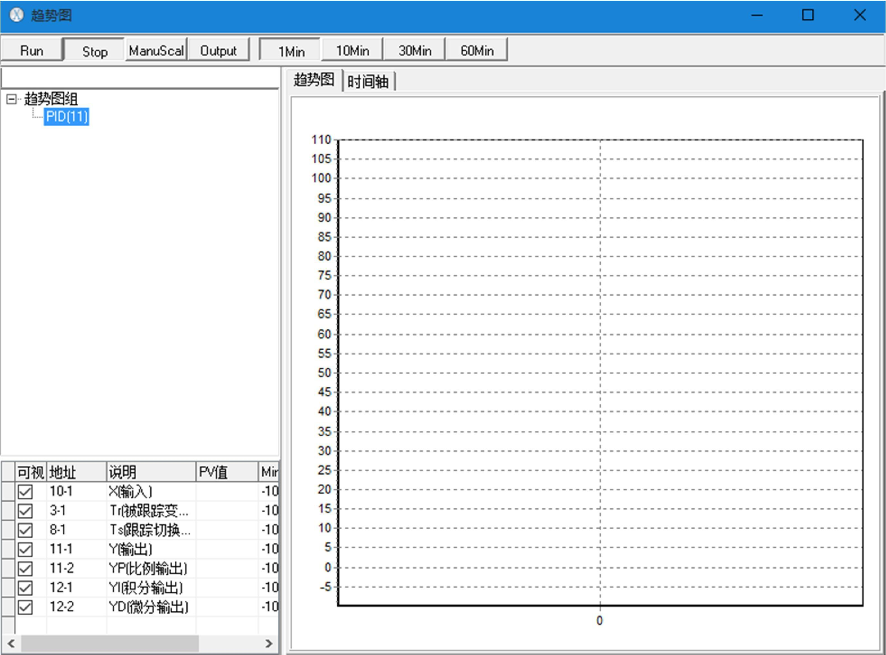Uncheck visibility for 10-1 X(输入)

click(x=25, y=491)
